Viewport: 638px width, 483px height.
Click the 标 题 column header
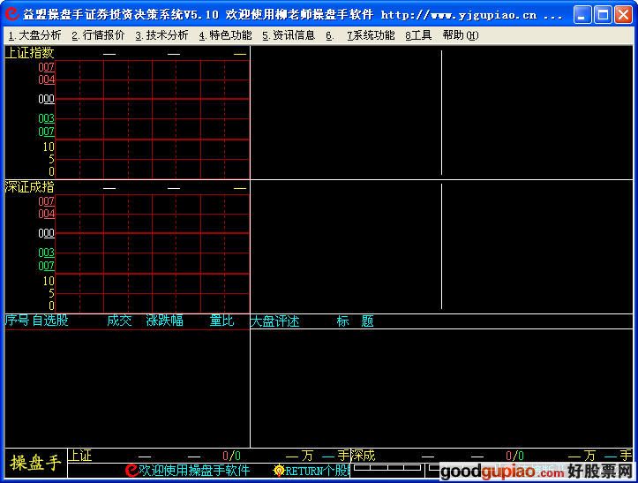(356, 321)
